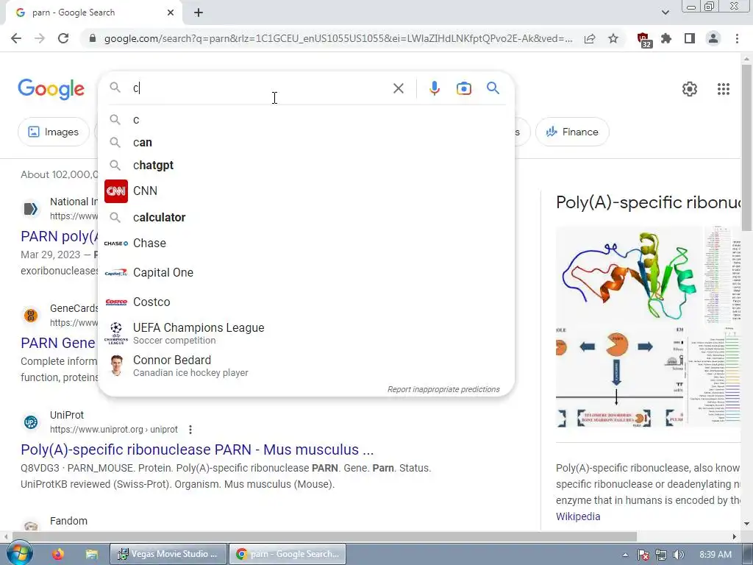Open the Wikipedia link in knowledge panel
The image size is (753, 565).
pyautogui.click(x=578, y=516)
